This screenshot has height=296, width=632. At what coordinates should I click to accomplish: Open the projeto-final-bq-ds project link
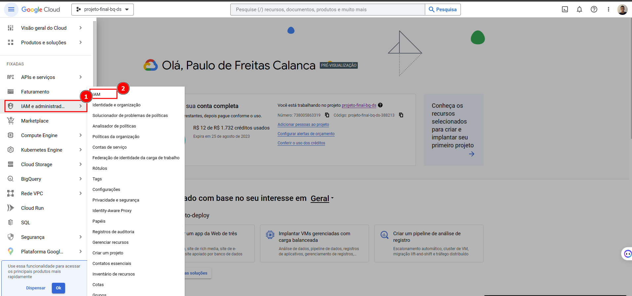click(x=359, y=105)
